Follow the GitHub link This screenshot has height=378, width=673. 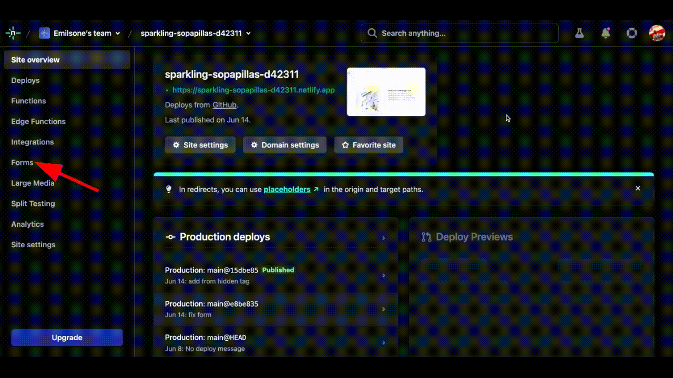pos(225,105)
